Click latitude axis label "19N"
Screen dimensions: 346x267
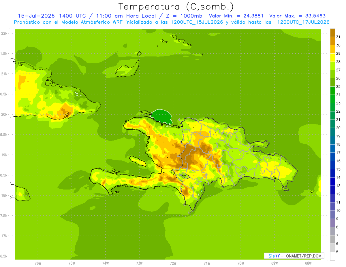click(x=4, y=155)
